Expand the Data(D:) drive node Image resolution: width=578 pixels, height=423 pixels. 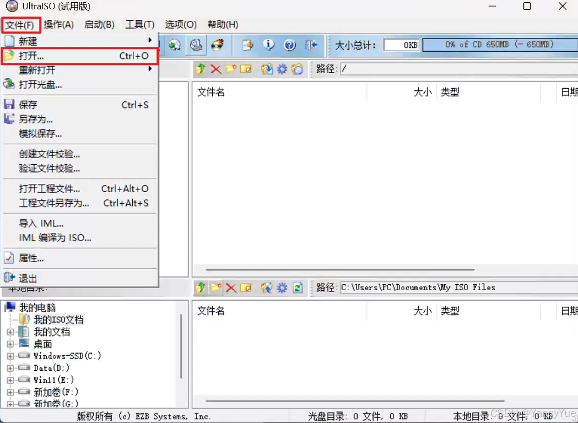coord(10,368)
